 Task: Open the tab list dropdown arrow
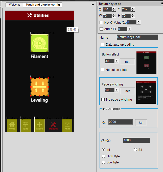[93, 5]
